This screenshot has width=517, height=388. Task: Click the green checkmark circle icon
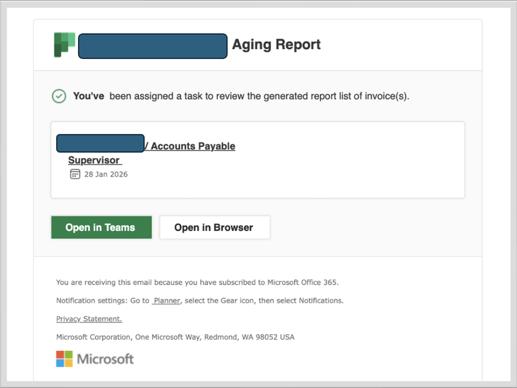tap(59, 96)
